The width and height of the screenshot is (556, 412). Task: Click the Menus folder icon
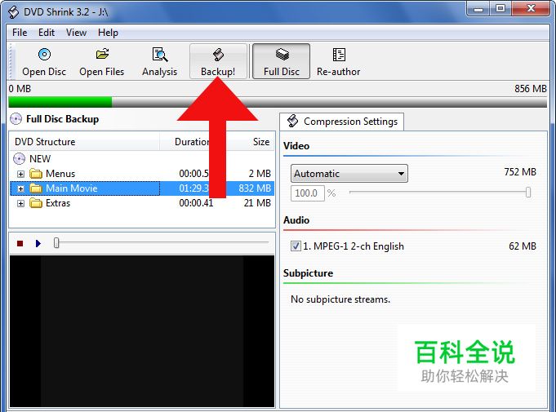pos(35,174)
